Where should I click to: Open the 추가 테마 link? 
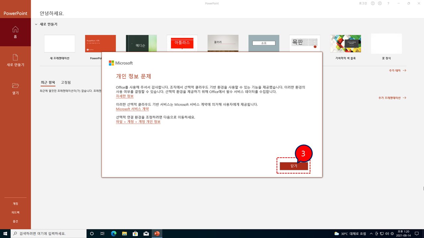[397, 70]
